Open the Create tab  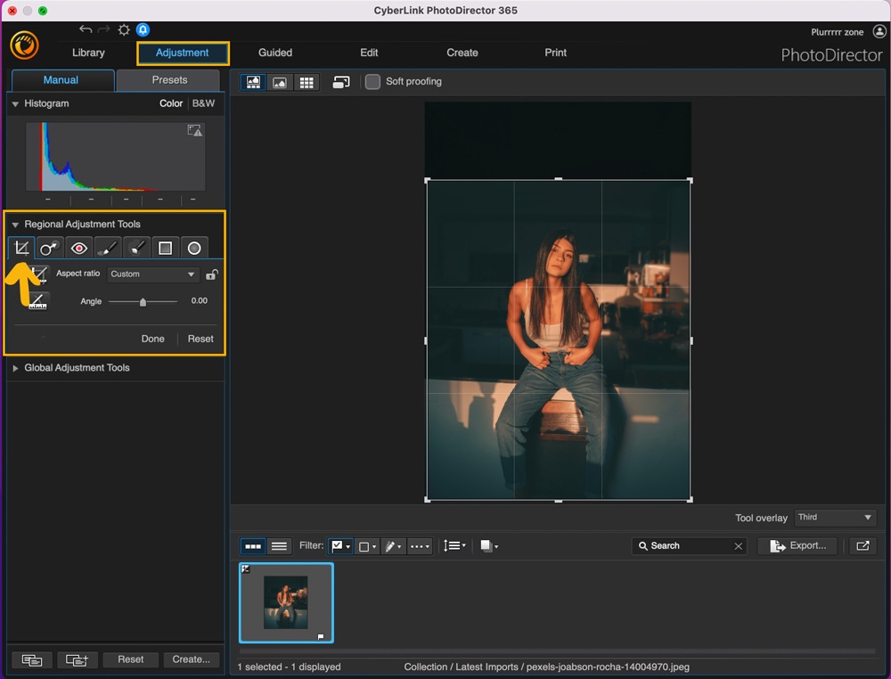[462, 53]
